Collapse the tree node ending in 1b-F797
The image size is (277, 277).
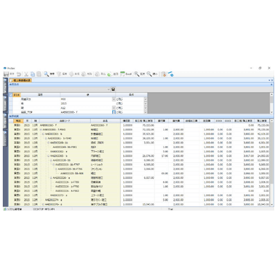53,165
